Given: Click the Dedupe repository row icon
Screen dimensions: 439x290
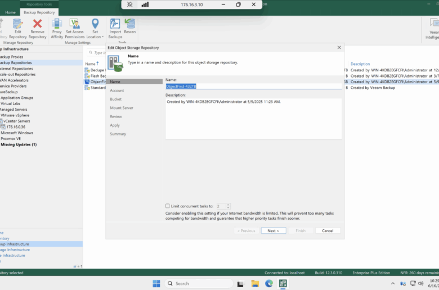Looking at the screenshot, I should (87, 70).
